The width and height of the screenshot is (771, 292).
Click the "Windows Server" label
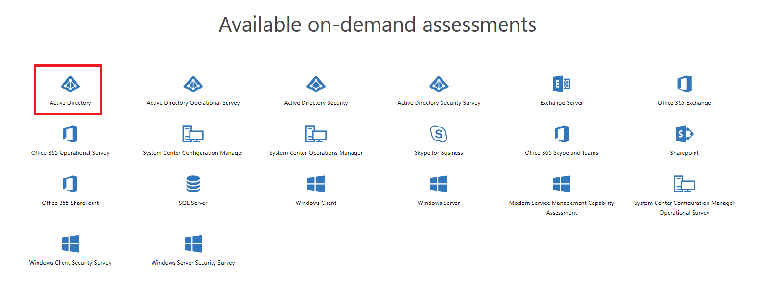click(439, 203)
